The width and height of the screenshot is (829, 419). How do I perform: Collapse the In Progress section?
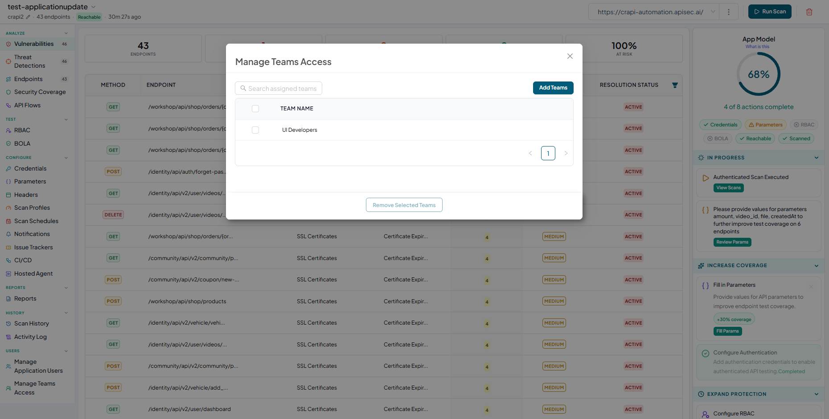tap(817, 158)
